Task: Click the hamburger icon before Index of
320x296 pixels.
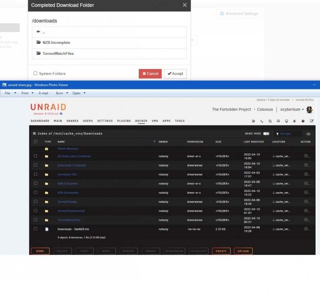Action: point(34,133)
